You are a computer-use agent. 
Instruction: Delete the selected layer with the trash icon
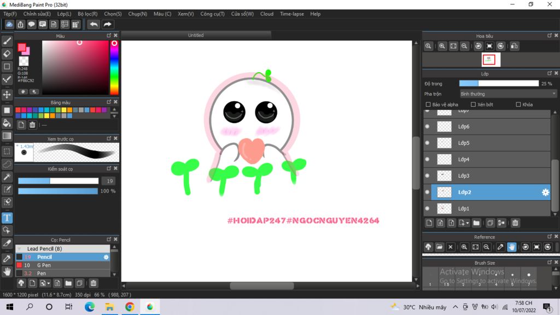point(515,223)
